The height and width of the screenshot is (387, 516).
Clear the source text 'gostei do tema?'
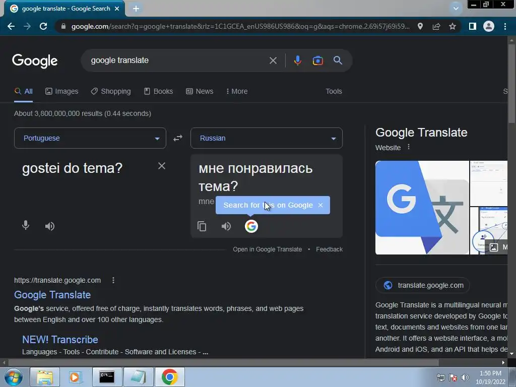pyautogui.click(x=162, y=166)
